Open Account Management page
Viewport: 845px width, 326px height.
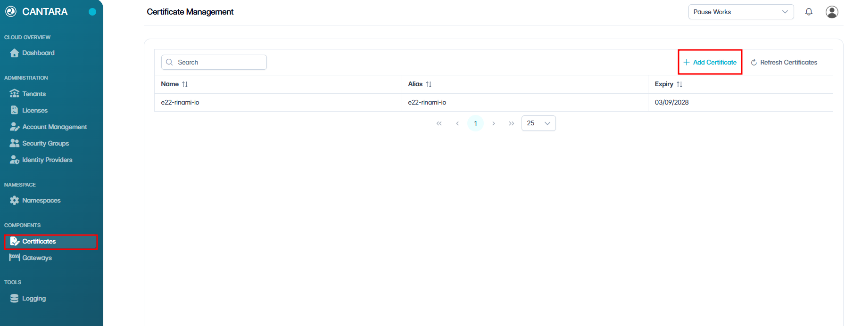tap(54, 127)
